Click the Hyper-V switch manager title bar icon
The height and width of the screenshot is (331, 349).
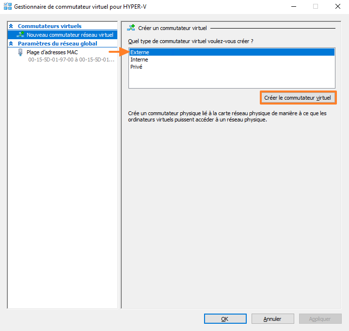[7, 7]
